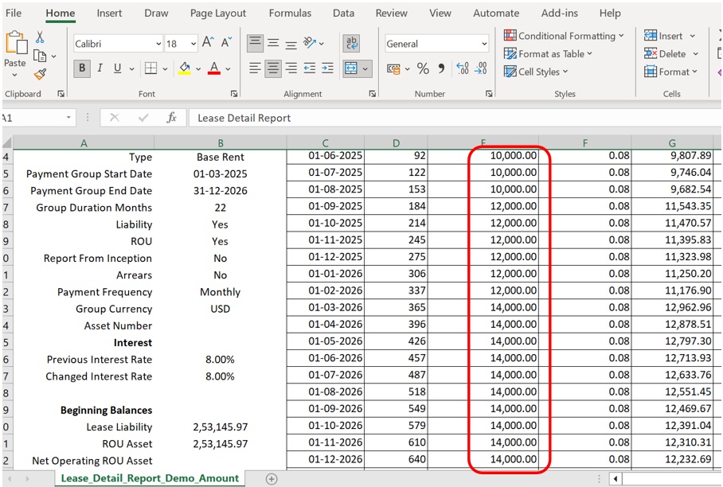
Task: Apply Percent Style to cells
Action: [x=423, y=69]
